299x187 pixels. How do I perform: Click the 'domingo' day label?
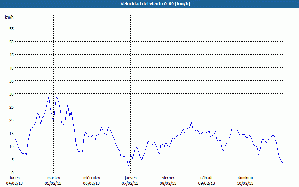[x=245, y=178]
